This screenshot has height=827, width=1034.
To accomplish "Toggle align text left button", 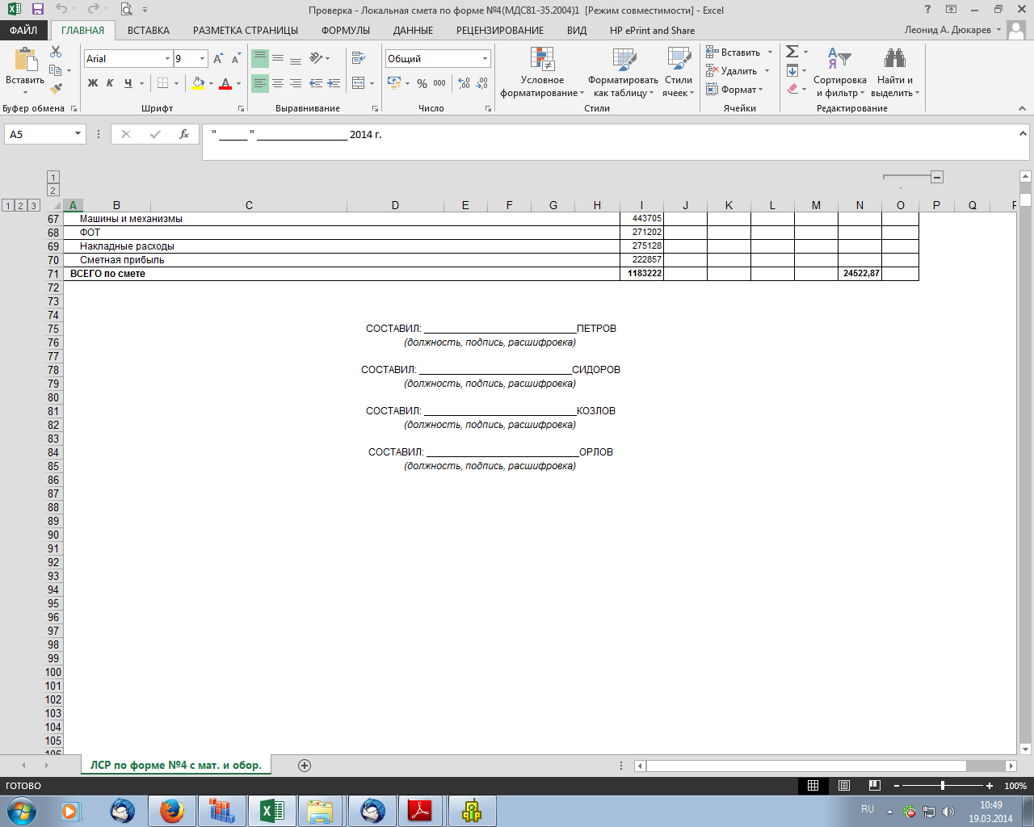I will point(260,83).
